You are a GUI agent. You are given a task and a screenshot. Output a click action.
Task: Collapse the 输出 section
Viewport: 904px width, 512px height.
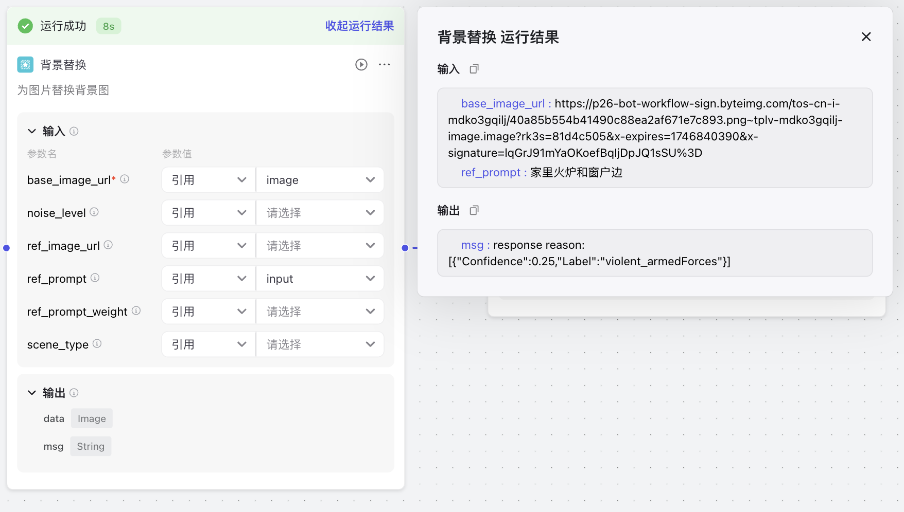click(32, 393)
